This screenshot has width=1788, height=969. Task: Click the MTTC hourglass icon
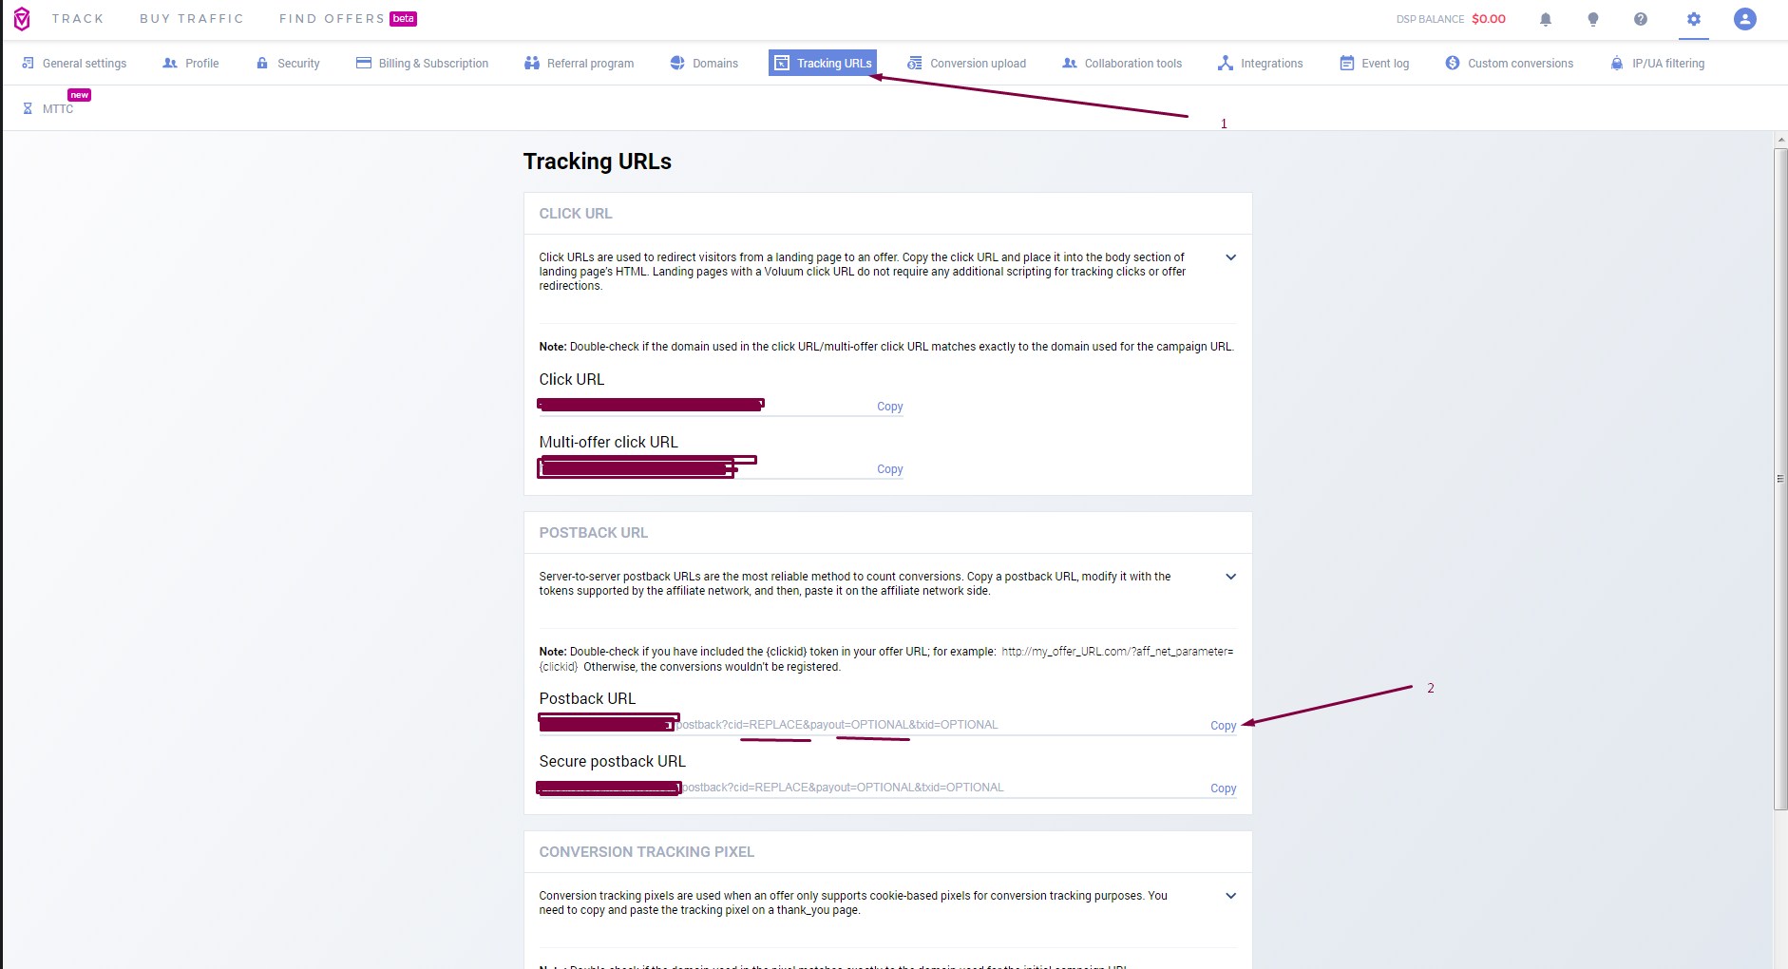click(28, 108)
